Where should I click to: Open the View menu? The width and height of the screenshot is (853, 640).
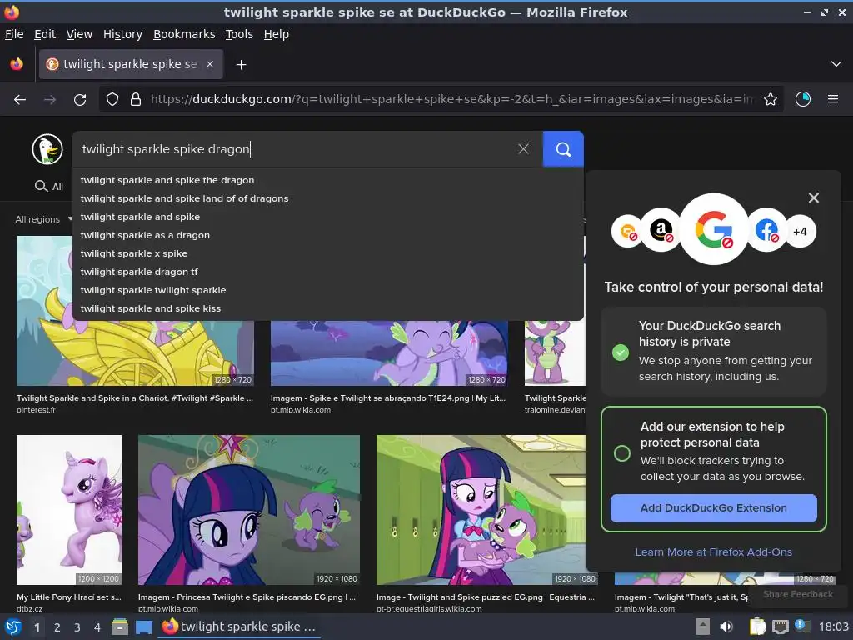pos(79,34)
